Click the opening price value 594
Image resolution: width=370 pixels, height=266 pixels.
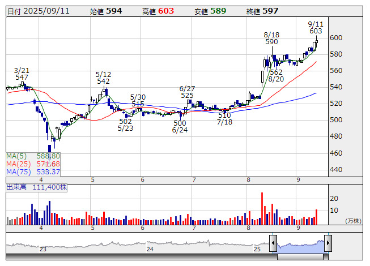click(114, 11)
